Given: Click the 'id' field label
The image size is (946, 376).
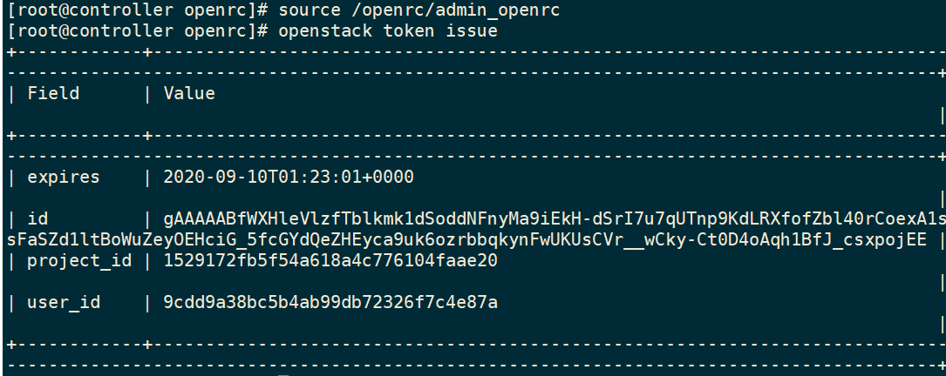Looking at the screenshot, I should (x=37, y=218).
